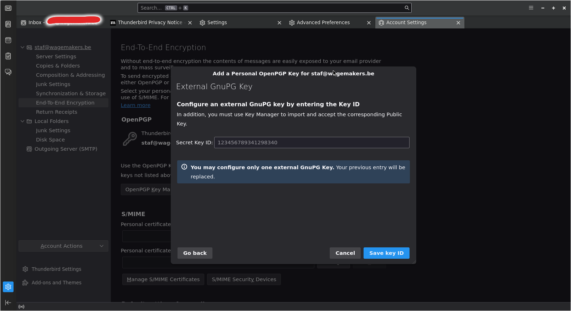
Task: Open the Calendar space icon
Action: (x=8, y=40)
